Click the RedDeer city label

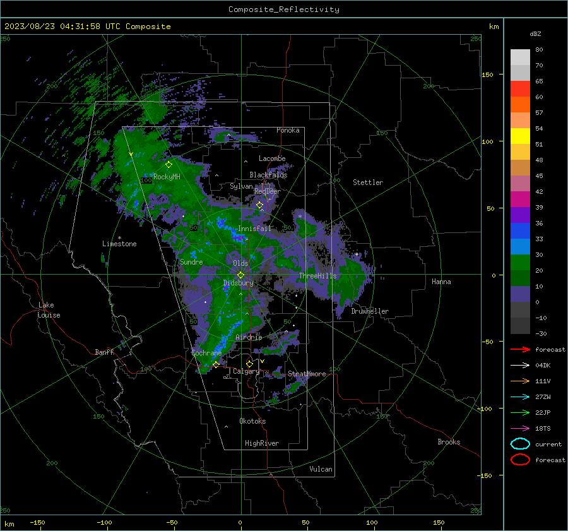pyautogui.click(x=268, y=191)
